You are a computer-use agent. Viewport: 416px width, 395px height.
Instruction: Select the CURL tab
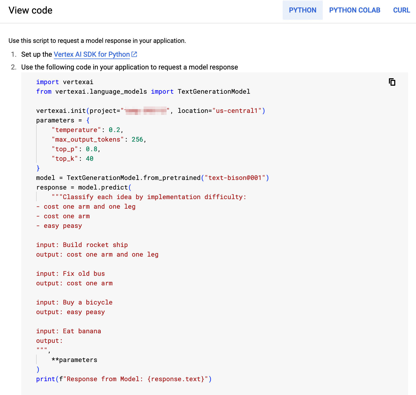[x=401, y=10]
